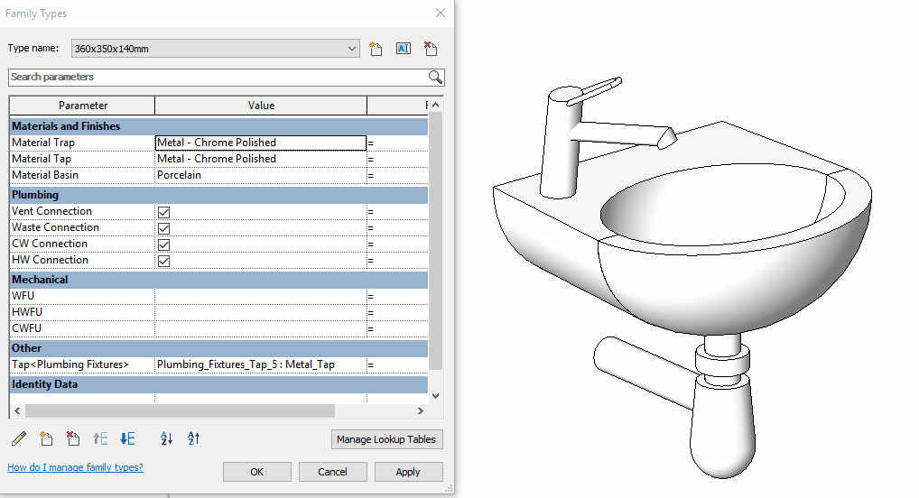Screen dimensions: 919x498
Task: Click the New Parameter icon in bottom toolbar
Action: coord(46,438)
